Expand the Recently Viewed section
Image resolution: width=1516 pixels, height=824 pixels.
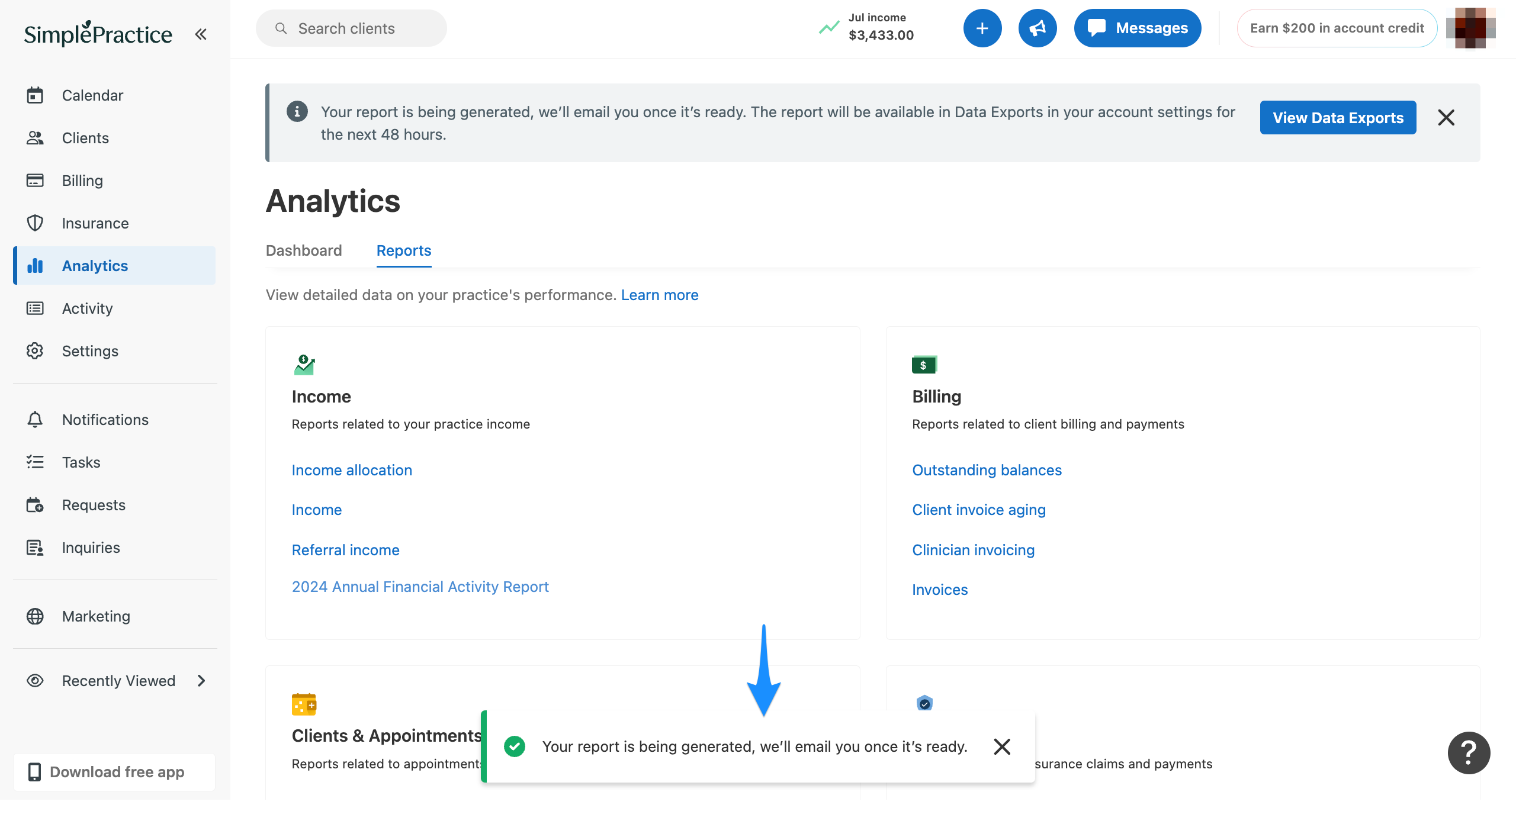[201, 681]
